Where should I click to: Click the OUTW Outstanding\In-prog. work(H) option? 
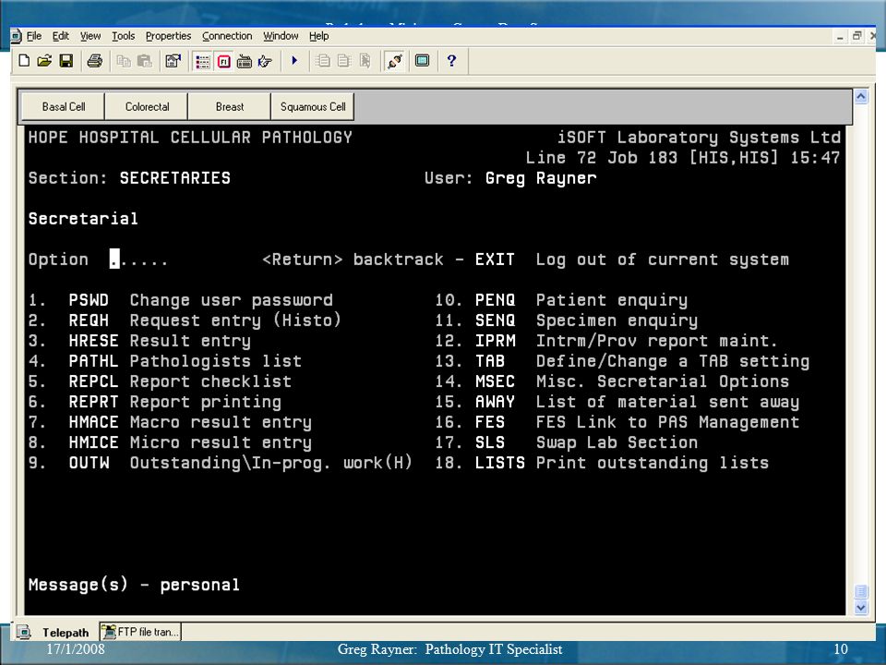click(221, 463)
